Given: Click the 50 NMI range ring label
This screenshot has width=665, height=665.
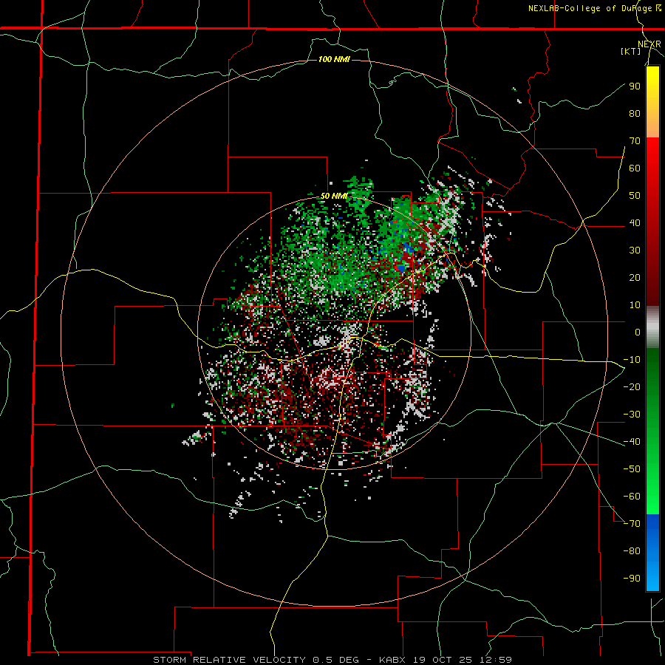Looking at the screenshot, I should pyautogui.click(x=334, y=196).
